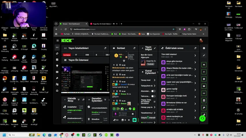Click the link icon in left sidebar

click(x=57, y=53)
